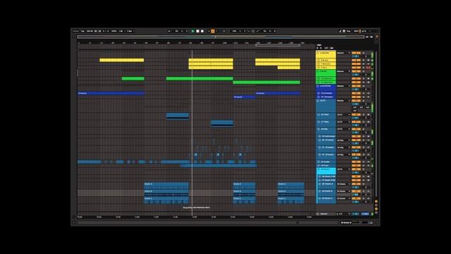451x254 pixels.
Task: Adjust the Master track blue volume field
Action: 365,214
